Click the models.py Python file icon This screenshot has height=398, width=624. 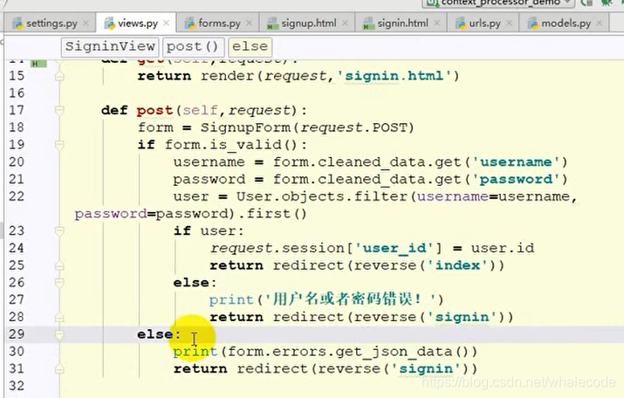(532, 24)
